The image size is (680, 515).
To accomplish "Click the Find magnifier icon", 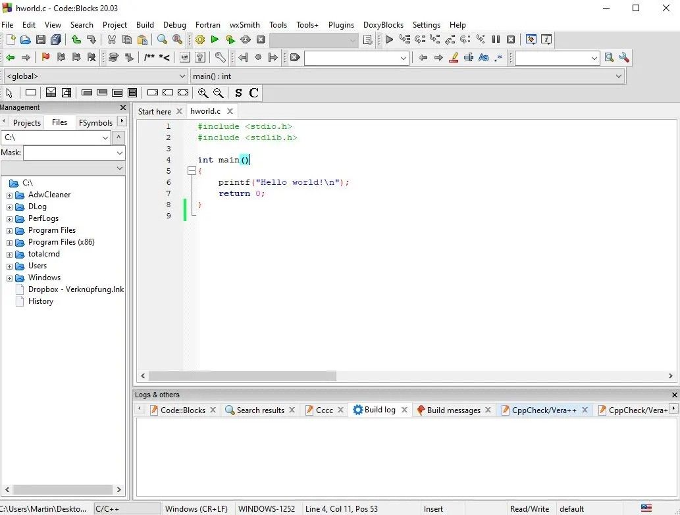I will (x=162, y=40).
